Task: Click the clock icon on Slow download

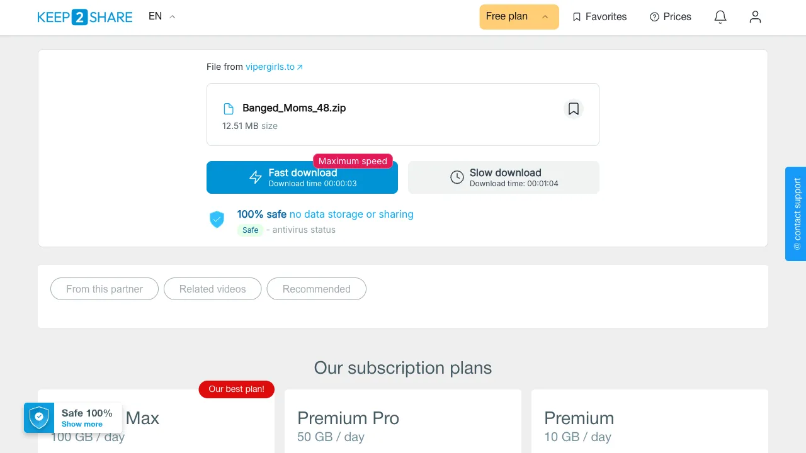Action: [x=457, y=177]
